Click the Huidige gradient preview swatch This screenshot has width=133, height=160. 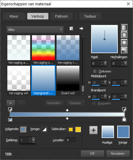[x=108, y=132]
